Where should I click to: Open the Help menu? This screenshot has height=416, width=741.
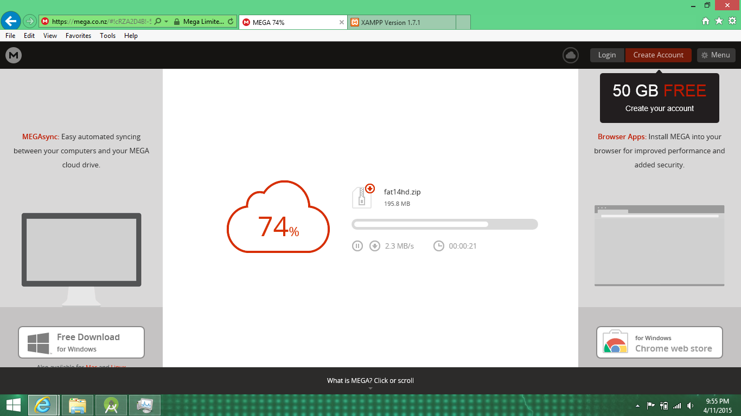tap(131, 36)
